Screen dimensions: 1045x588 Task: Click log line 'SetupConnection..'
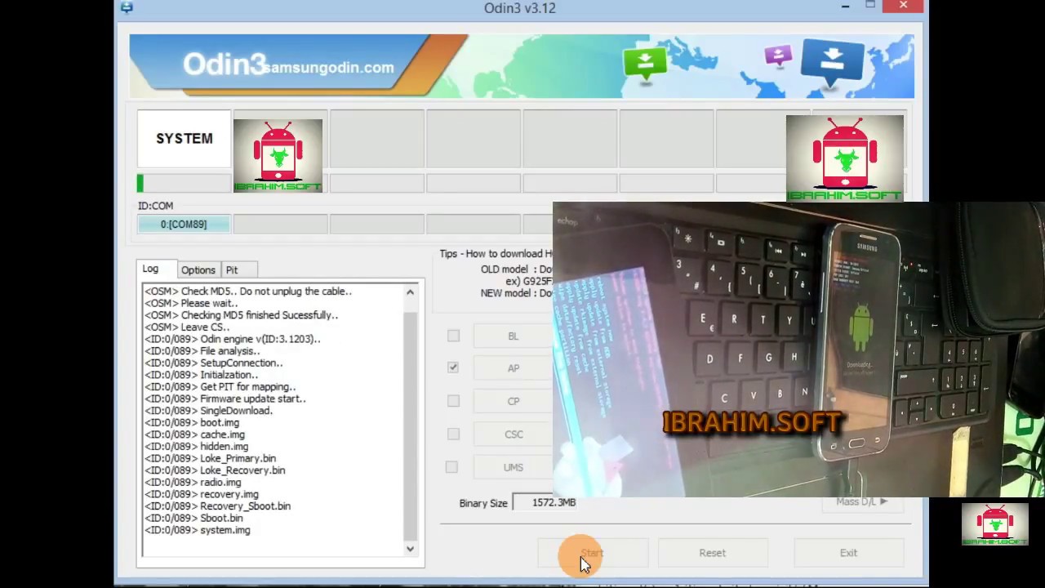pyautogui.click(x=214, y=363)
